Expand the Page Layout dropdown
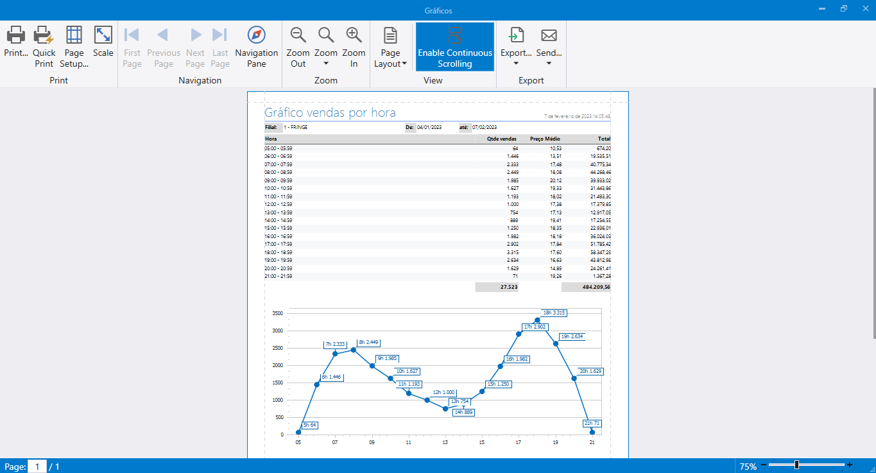The height and width of the screenshot is (473, 876). [404, 64]
